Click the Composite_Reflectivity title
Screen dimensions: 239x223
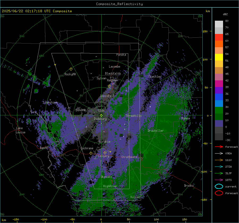pos(119,4)
